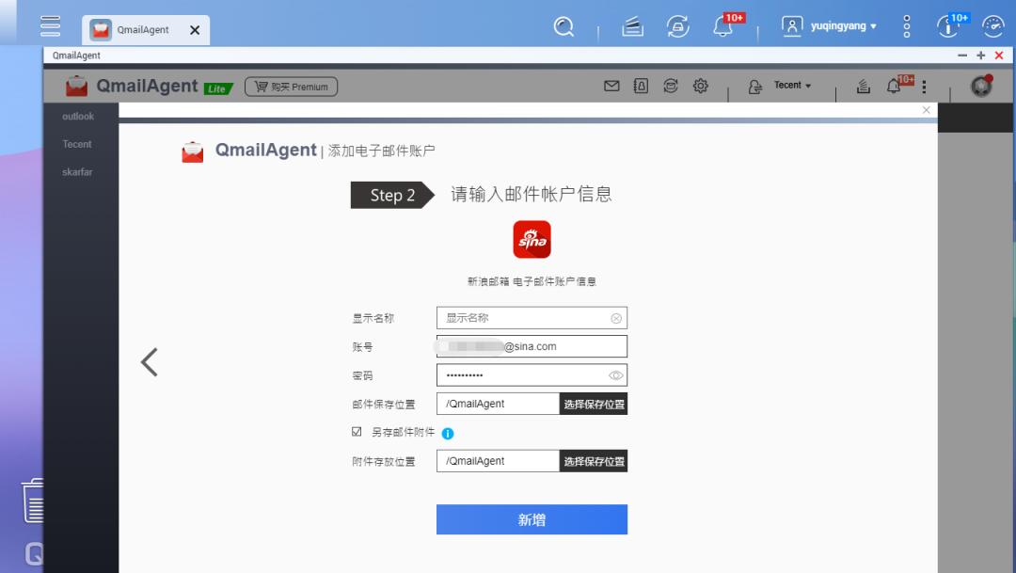Open the address book contacts icon
This screenshot has height=573, width=1016.
(x=641, y=86)
